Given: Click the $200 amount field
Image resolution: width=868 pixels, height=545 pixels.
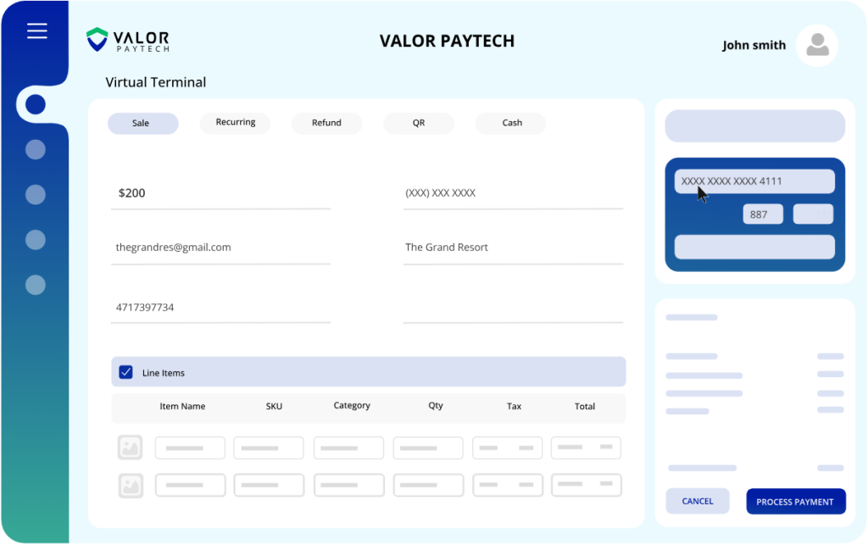Looking at the screenshot, I should pyautogui.click(x=221, y=193).
